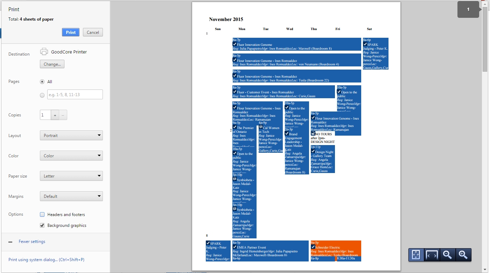Click the page range input field
The image size is (490, 273).
tap(75, 94)
